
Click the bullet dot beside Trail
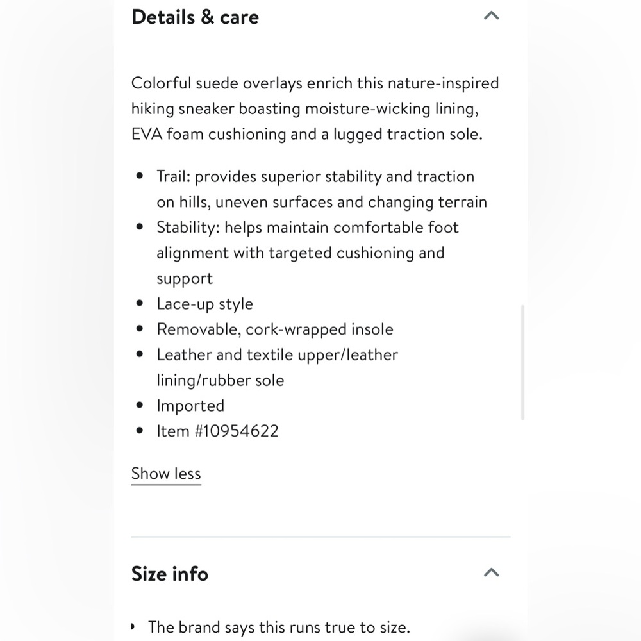(x=140, y=176)
